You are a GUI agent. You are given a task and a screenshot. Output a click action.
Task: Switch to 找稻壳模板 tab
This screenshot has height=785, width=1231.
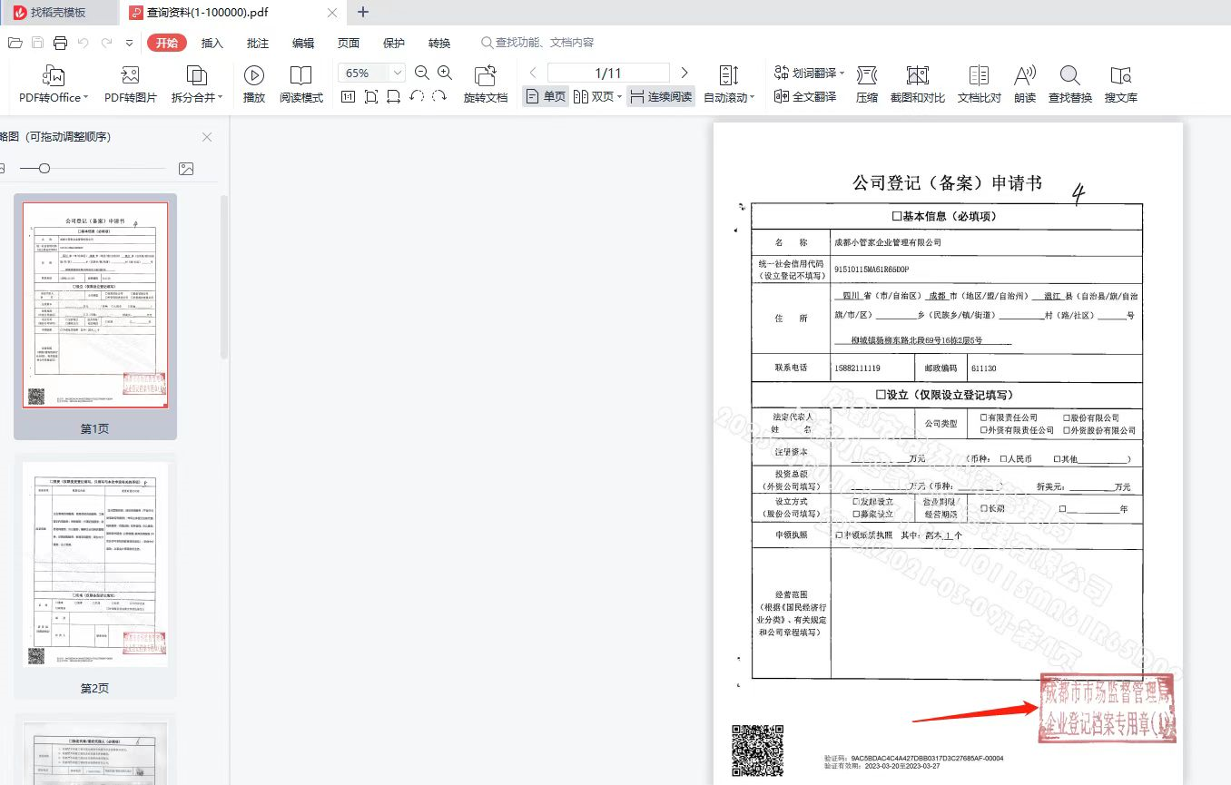58,13
